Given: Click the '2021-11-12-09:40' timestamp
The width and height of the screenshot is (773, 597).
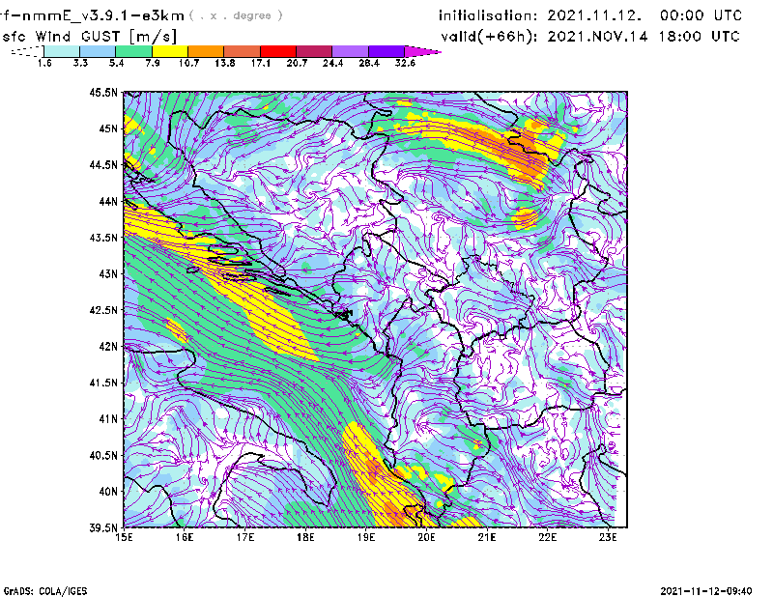Looking at the screenshot, I should [706, 591].
